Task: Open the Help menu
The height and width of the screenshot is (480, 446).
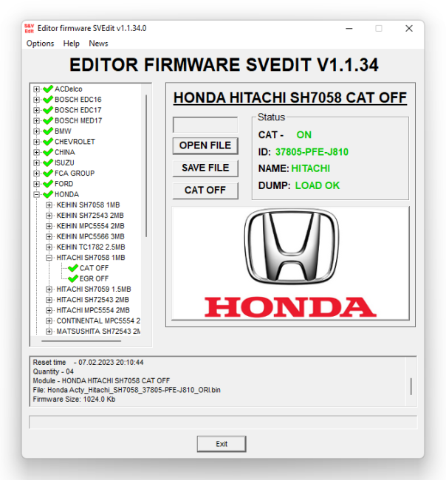Action: [72, 43]
